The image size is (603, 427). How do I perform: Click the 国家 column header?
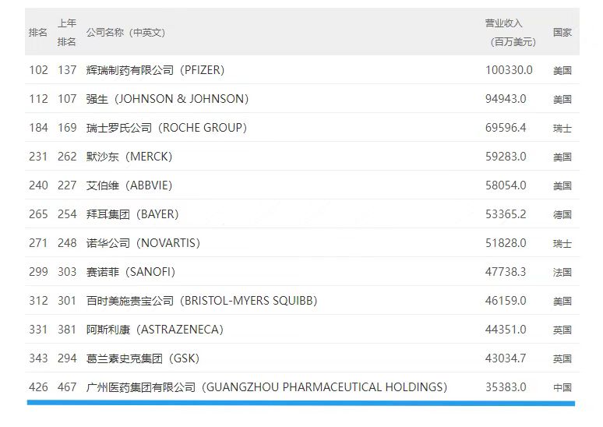562,32
